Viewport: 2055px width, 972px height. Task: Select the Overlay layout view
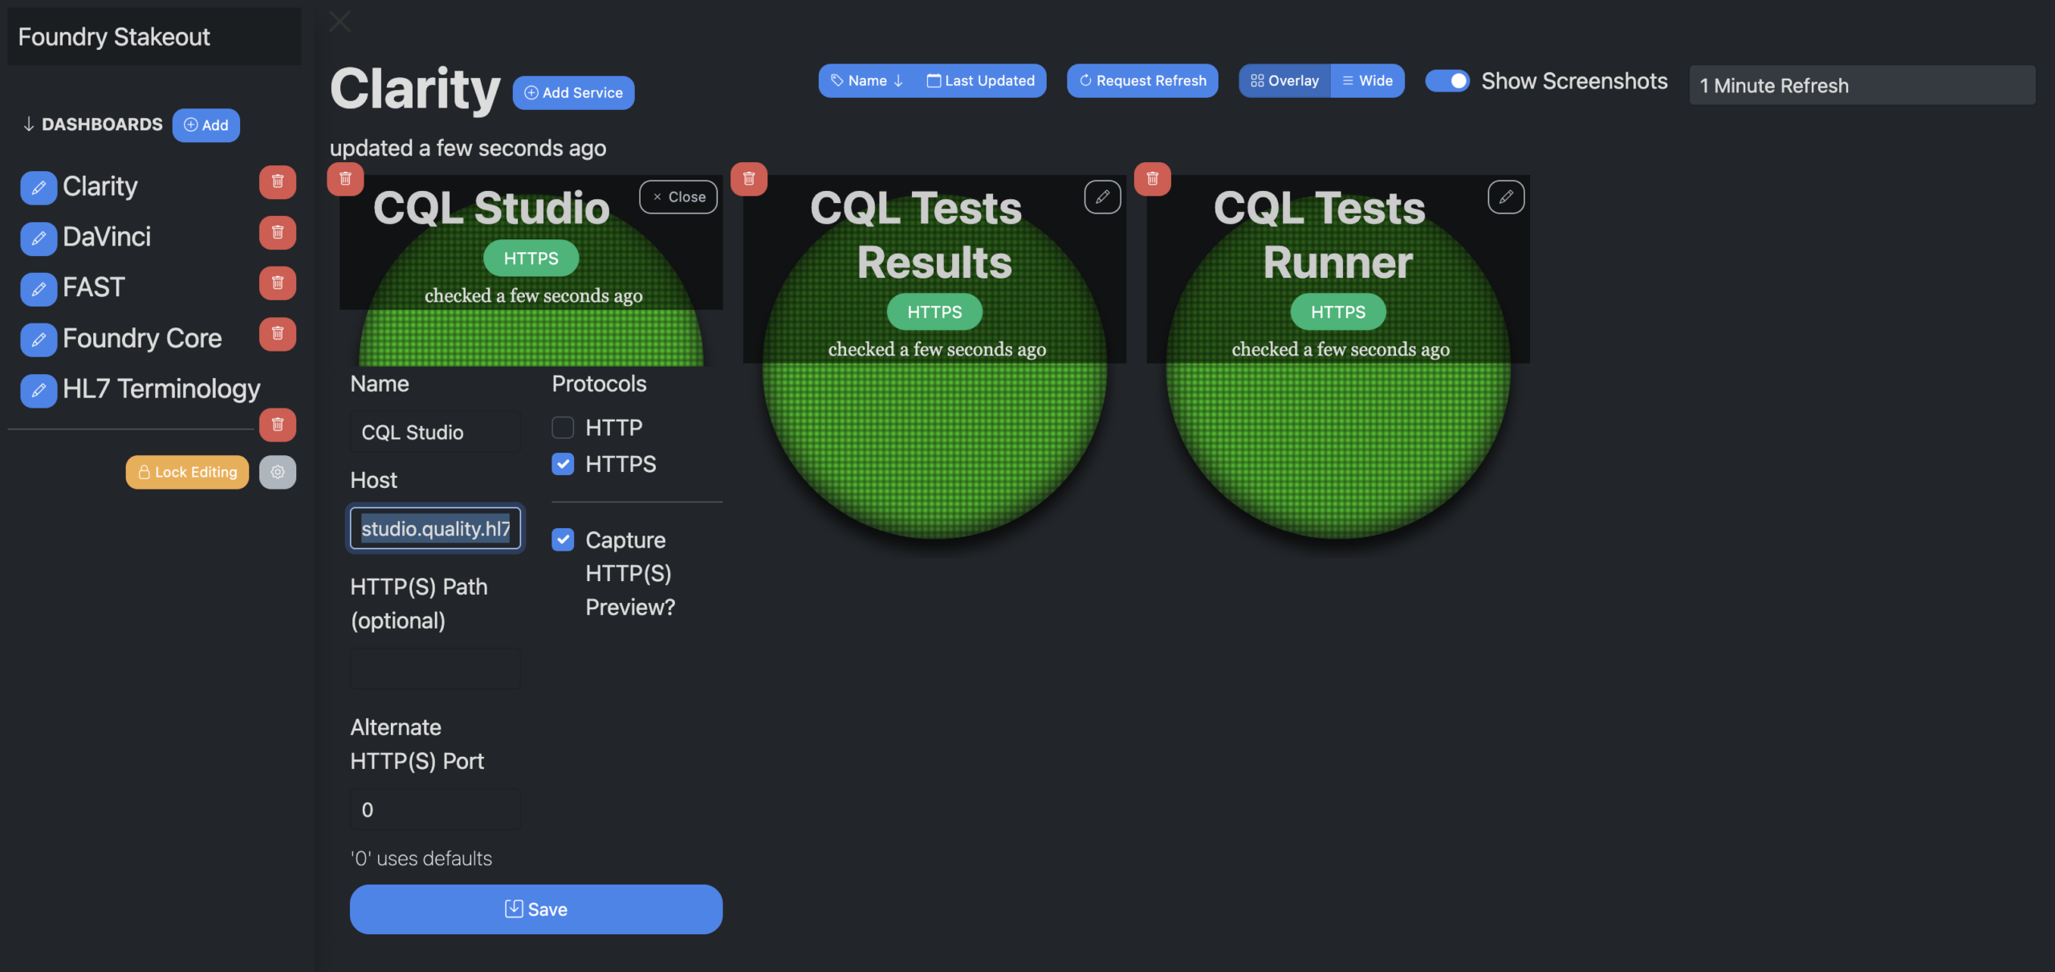1284,81
